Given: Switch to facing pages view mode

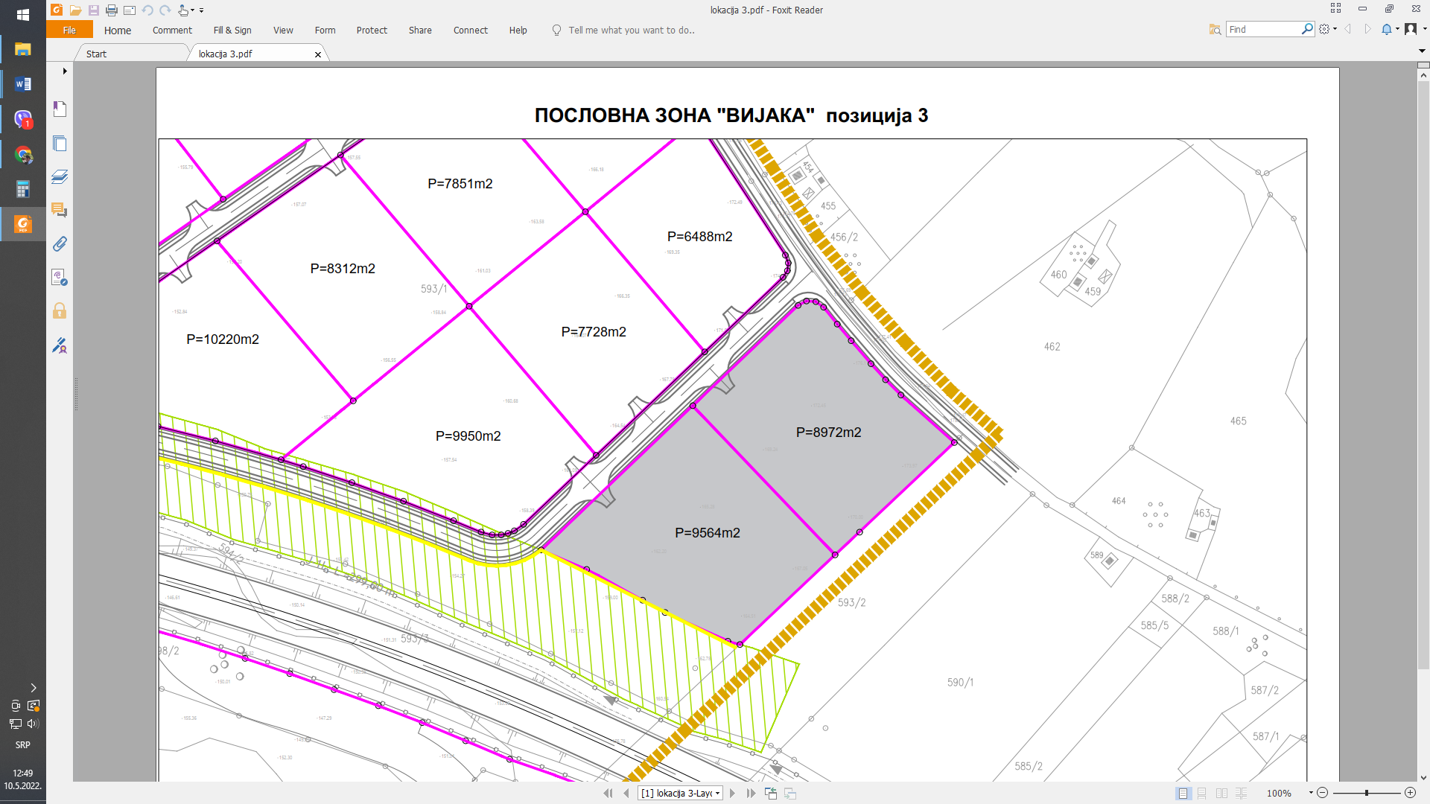Looking at the screenshot, I should pyautogui.click(x=1221, y=794).
